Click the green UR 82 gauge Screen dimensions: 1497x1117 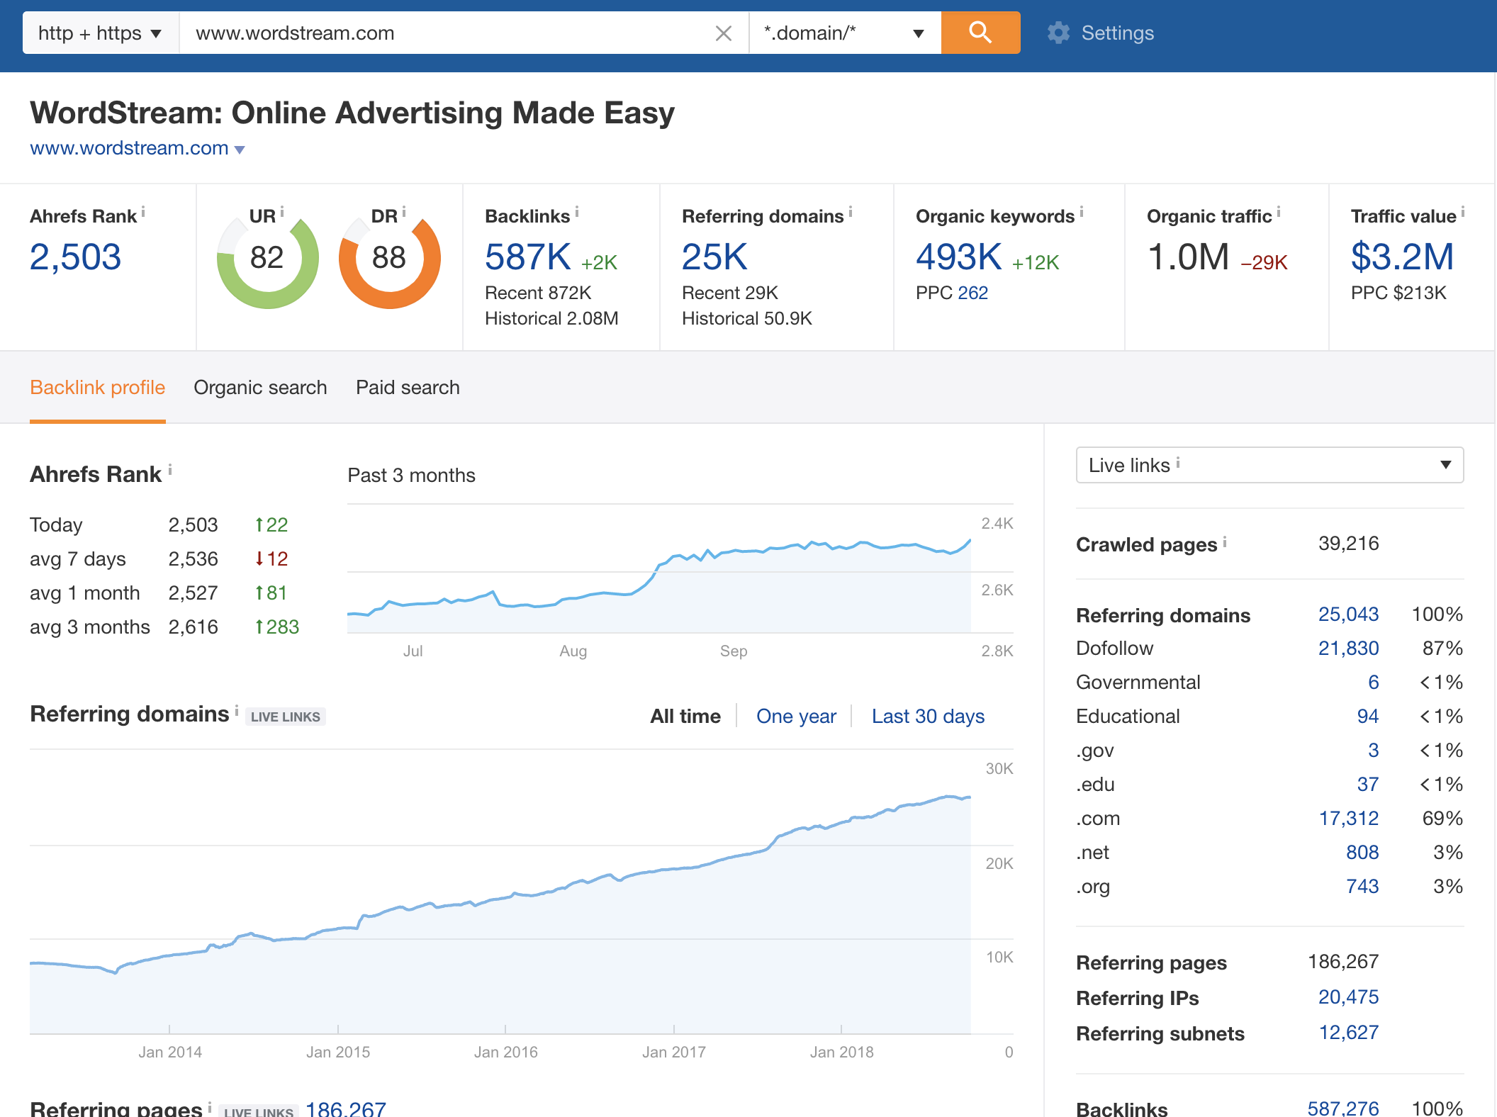pos(268,258)
